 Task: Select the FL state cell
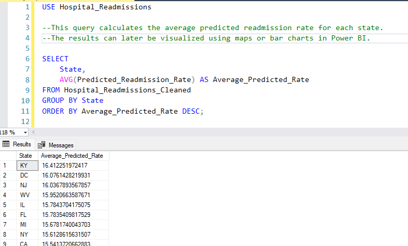(x=28, y=215)
